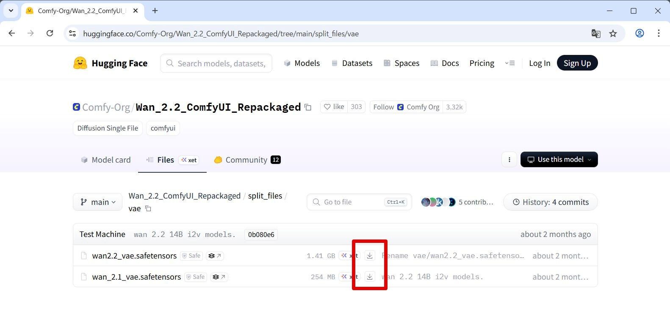Open wan2.2_vae.safetensors pickle scan arrow icon
Screen dimensions: 670x332
pos(215,256)
